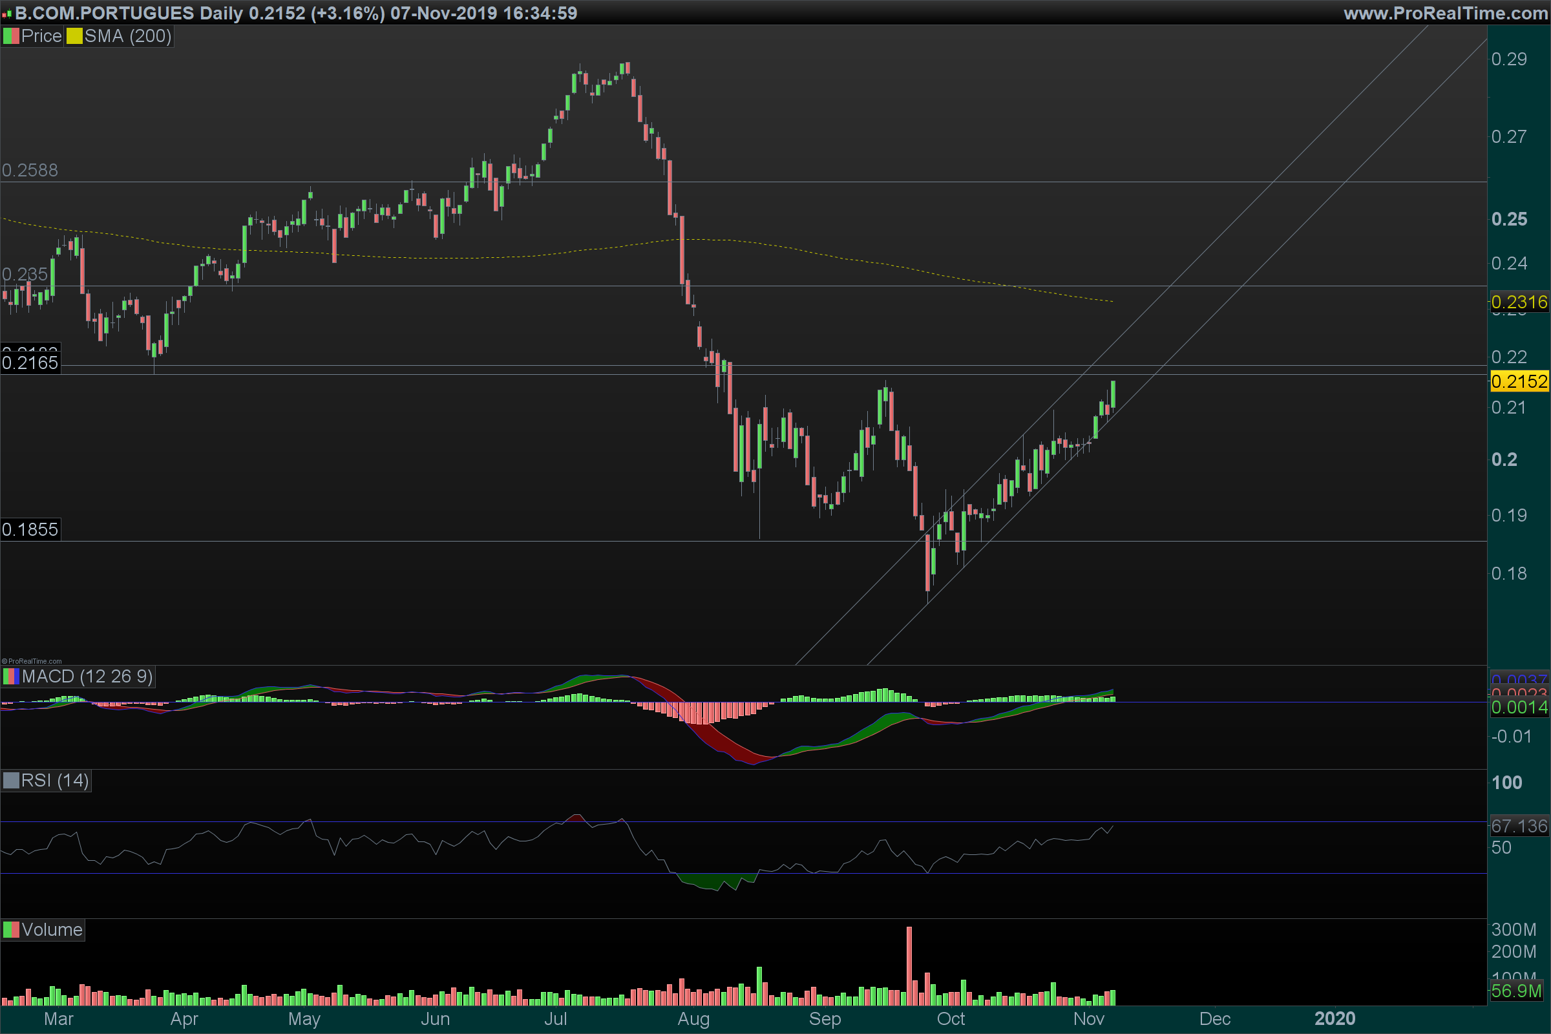Click the RSI (14) legend icon

[11, 781]
